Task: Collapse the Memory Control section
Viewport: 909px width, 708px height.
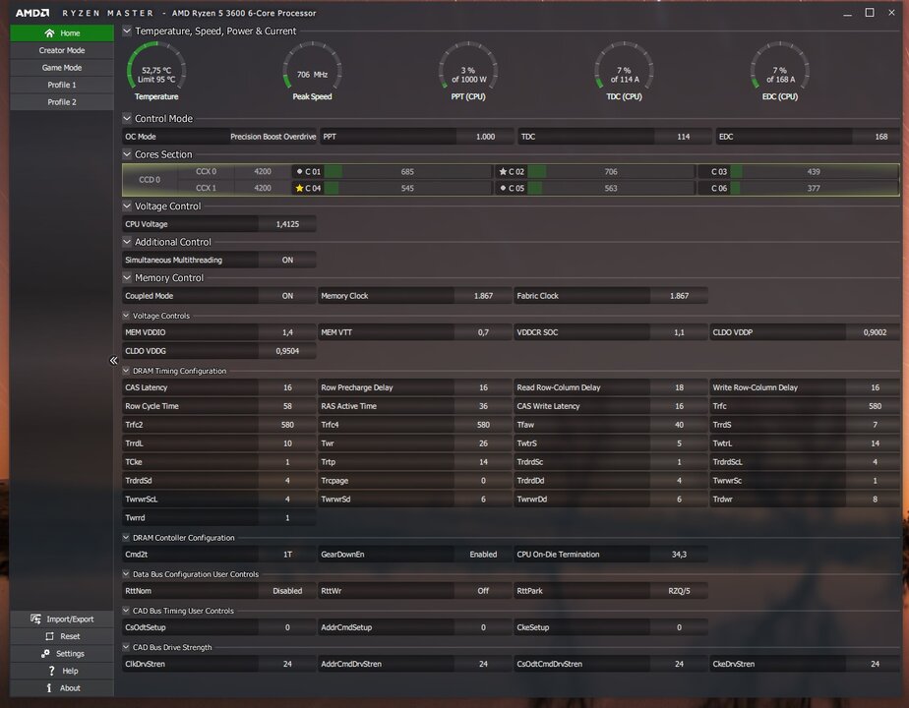Action: pos(127,277)
